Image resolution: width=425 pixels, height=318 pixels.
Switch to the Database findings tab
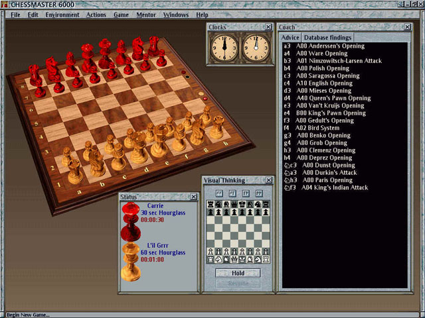[327, 38]
